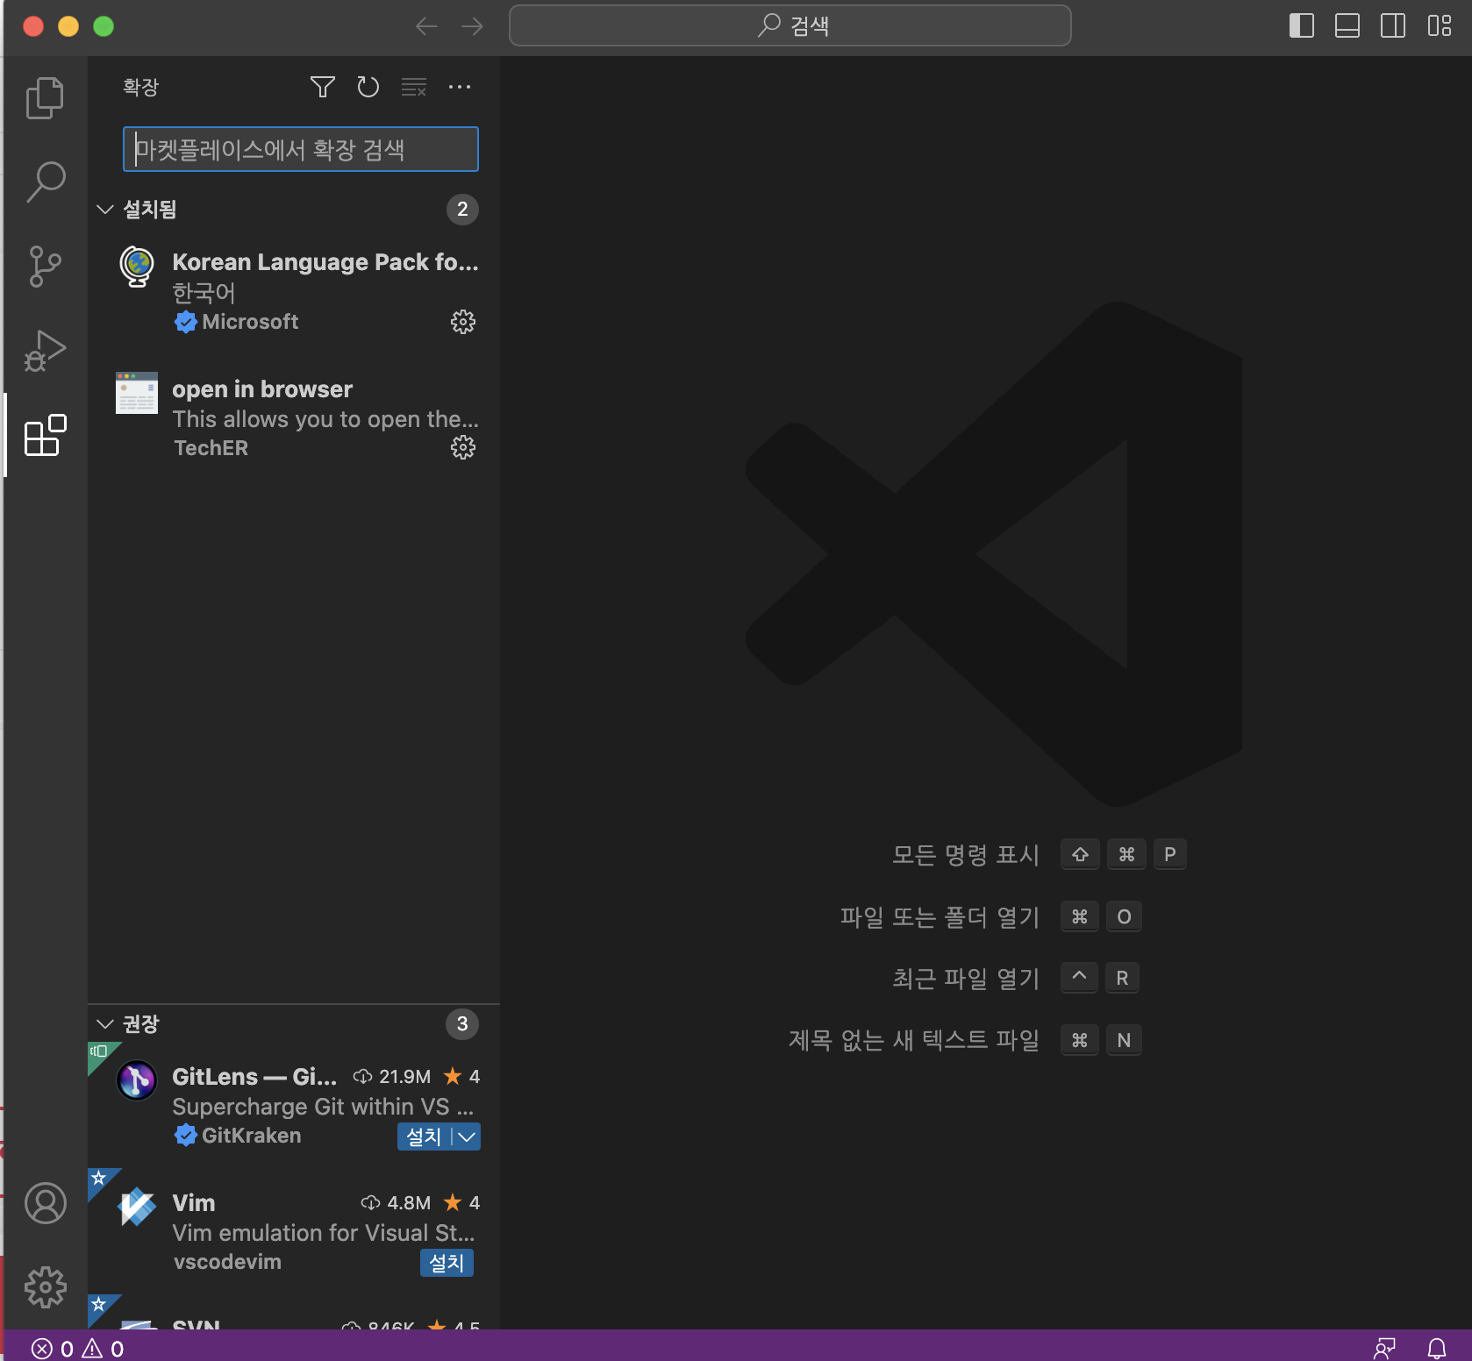The width and height of the screenshot is (1472, 1361).
Task: Open the GitLens extension entry title
Action: coord(254,1077)
